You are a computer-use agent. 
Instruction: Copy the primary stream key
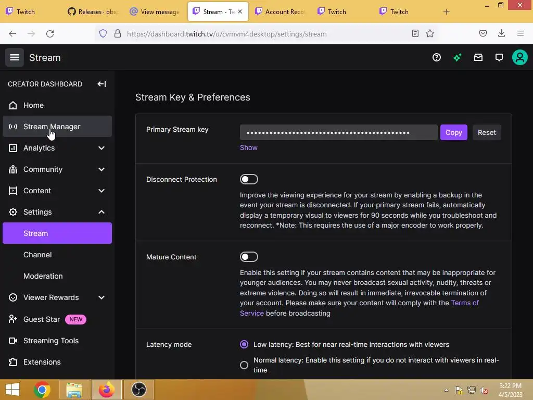coord(453,132)
